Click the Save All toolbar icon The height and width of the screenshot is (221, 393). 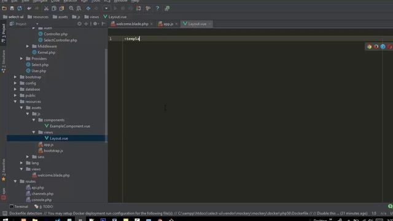[x=12, y=8]
